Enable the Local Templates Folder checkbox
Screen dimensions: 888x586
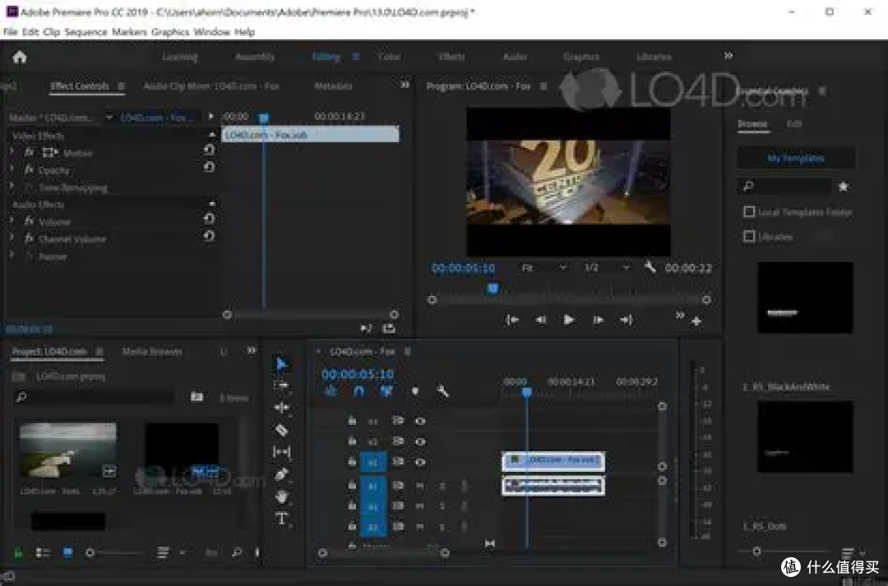click(749, 212)
